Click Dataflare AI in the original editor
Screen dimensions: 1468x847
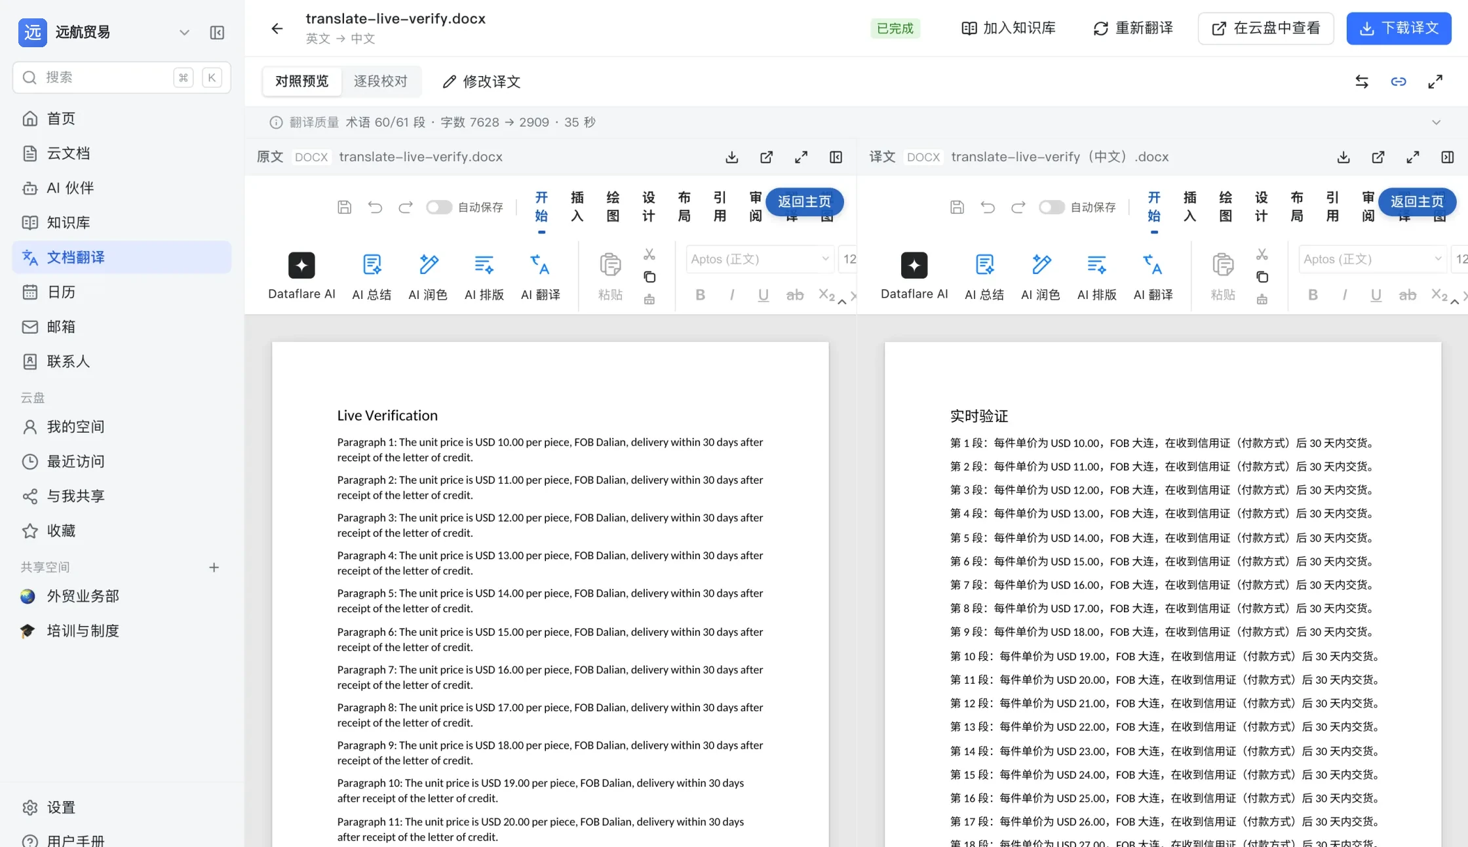pos(301,276)
